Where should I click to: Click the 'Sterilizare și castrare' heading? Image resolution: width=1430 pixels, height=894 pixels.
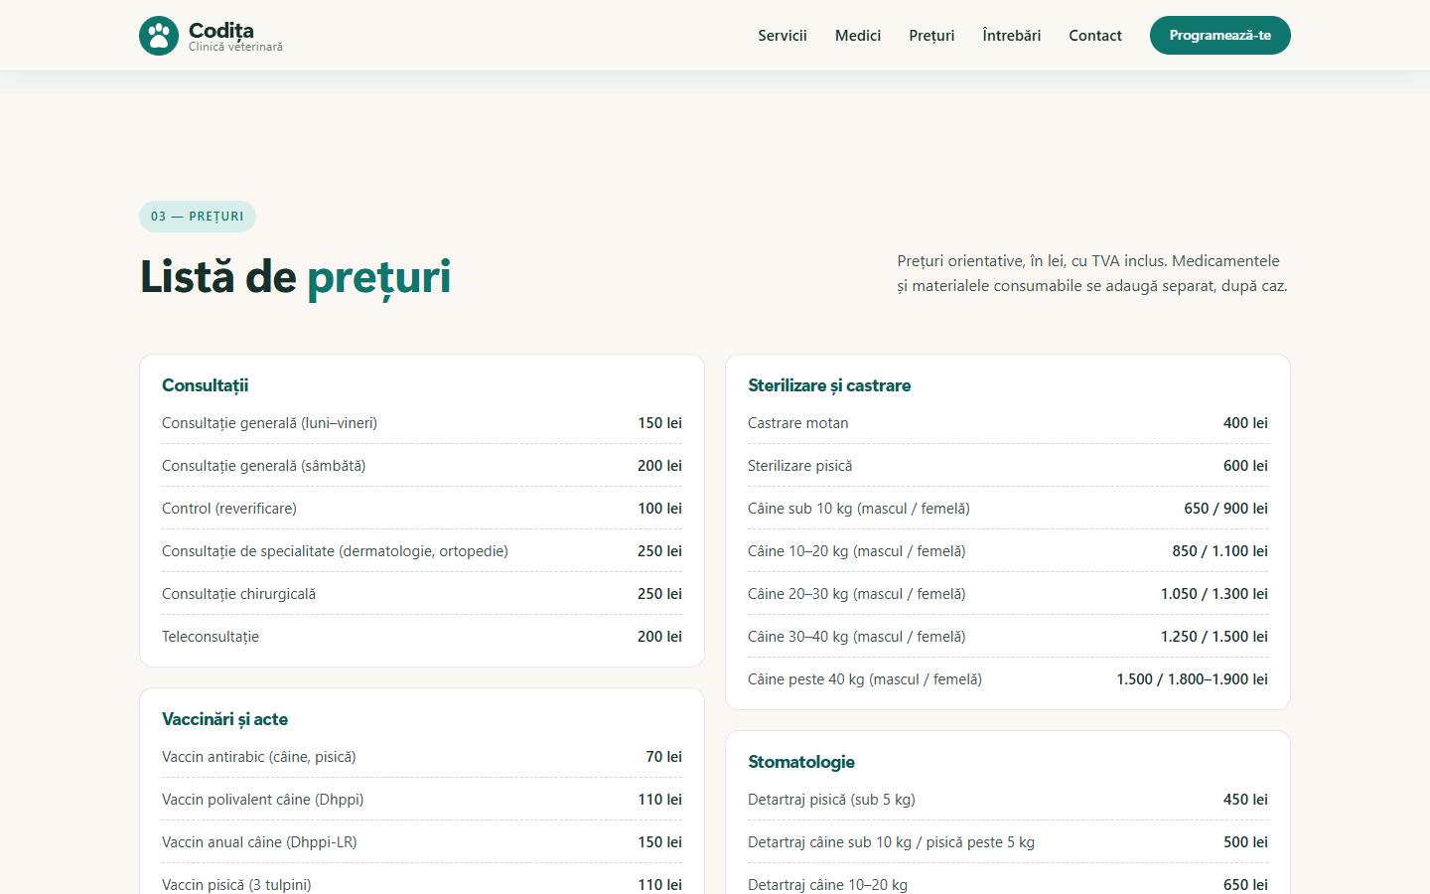pos(829,385)
